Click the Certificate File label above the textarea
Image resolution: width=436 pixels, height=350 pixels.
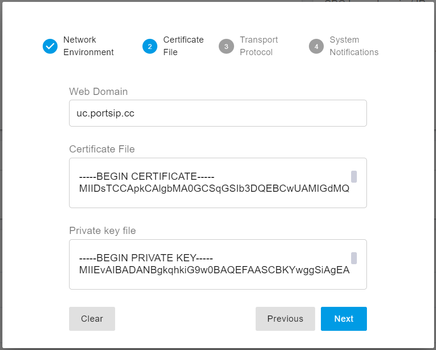coord(102,149)
